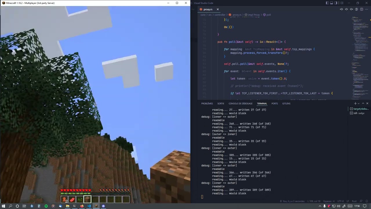
Task: Open File Explorer from the taskbar
Action: (68, 206)
